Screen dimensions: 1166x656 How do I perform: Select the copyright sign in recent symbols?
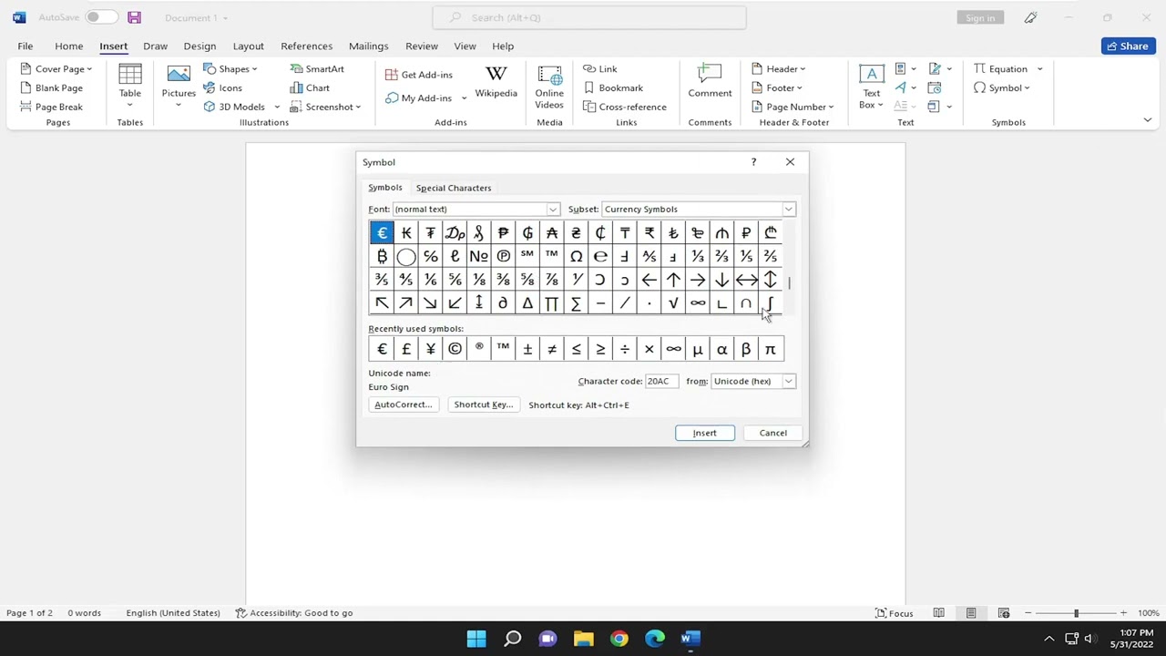tap(455, 349)
